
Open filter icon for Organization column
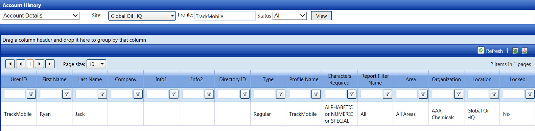pyautogui.click(x=459, y=94)
